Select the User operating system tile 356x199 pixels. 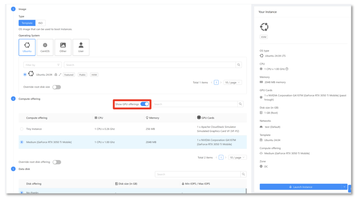point(81,47)
